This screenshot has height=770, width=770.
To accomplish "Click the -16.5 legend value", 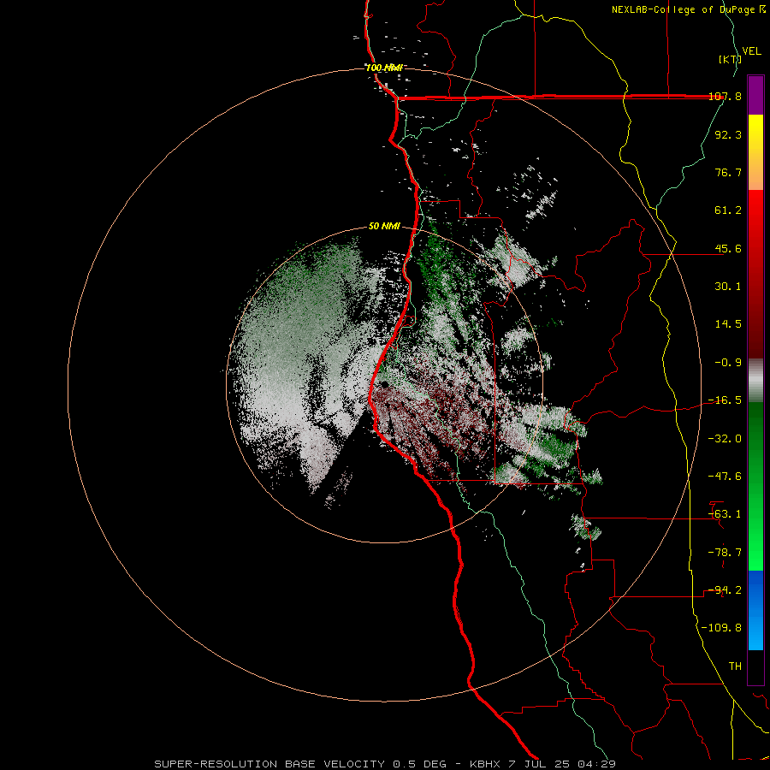I will pos(725,400).
